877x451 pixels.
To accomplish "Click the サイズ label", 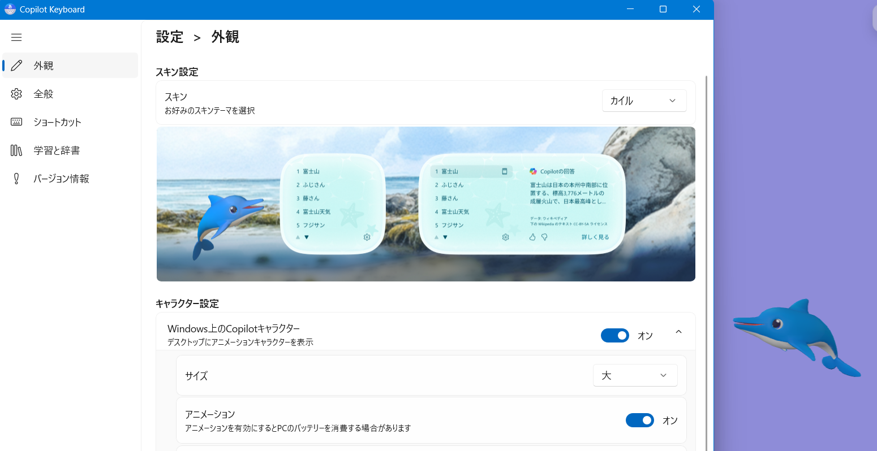I will pyautogui.click(x=196, y=376).
